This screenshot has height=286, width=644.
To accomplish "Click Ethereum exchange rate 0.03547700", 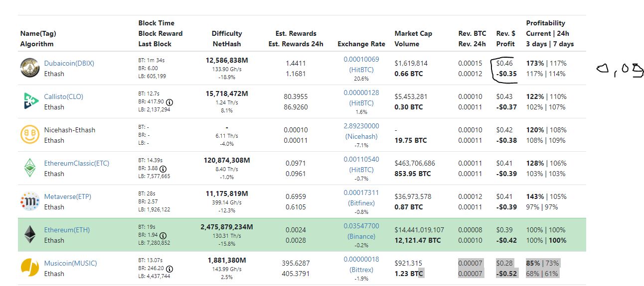I will point(361,226).
